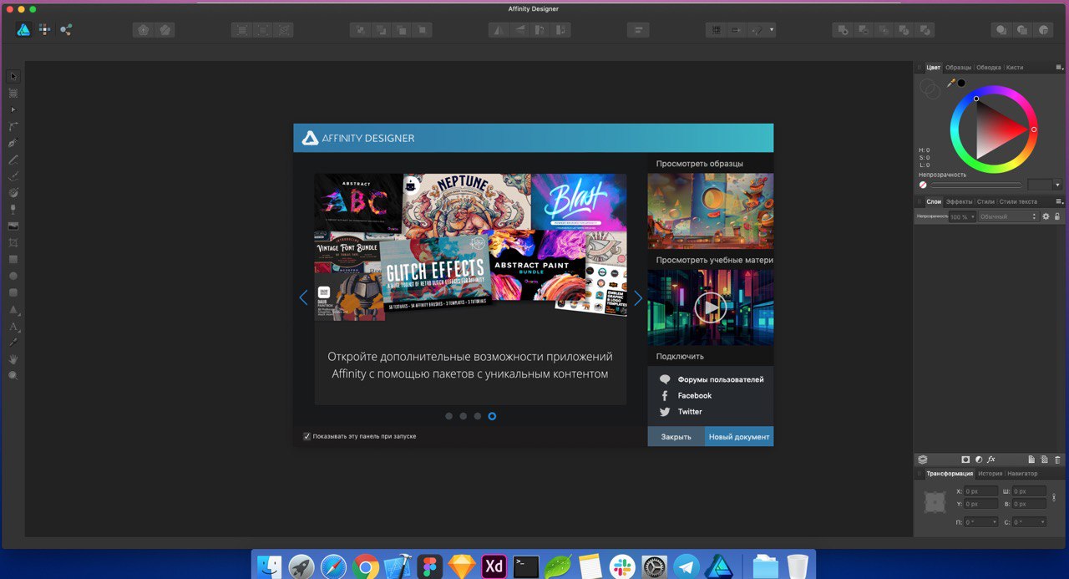Open the Facebook link
This screenshot has height=579, width=1069.
coord(695,395)
